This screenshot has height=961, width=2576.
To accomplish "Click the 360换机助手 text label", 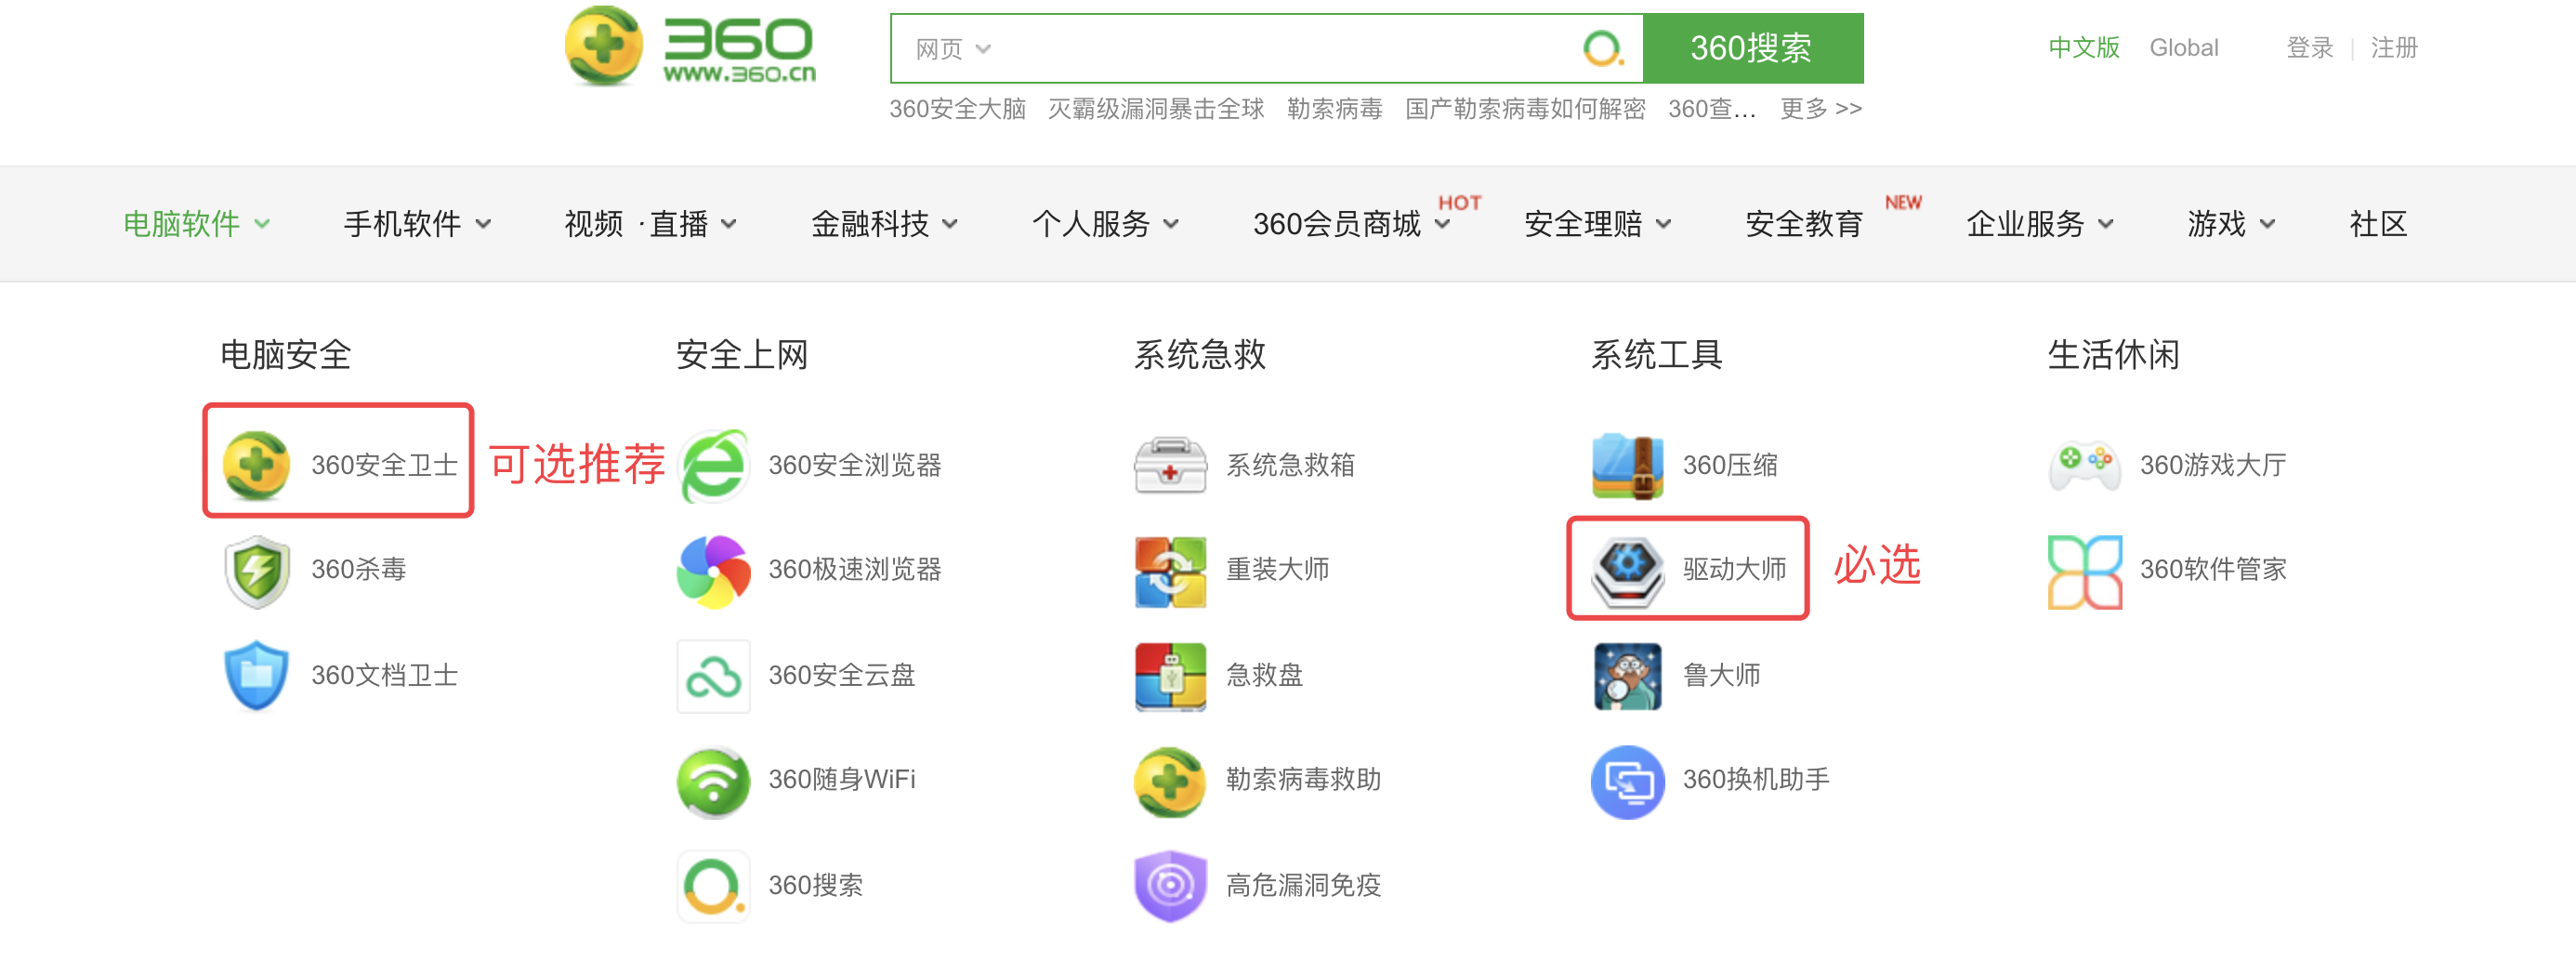I will pyautogui.click(x=1755, y=780).
